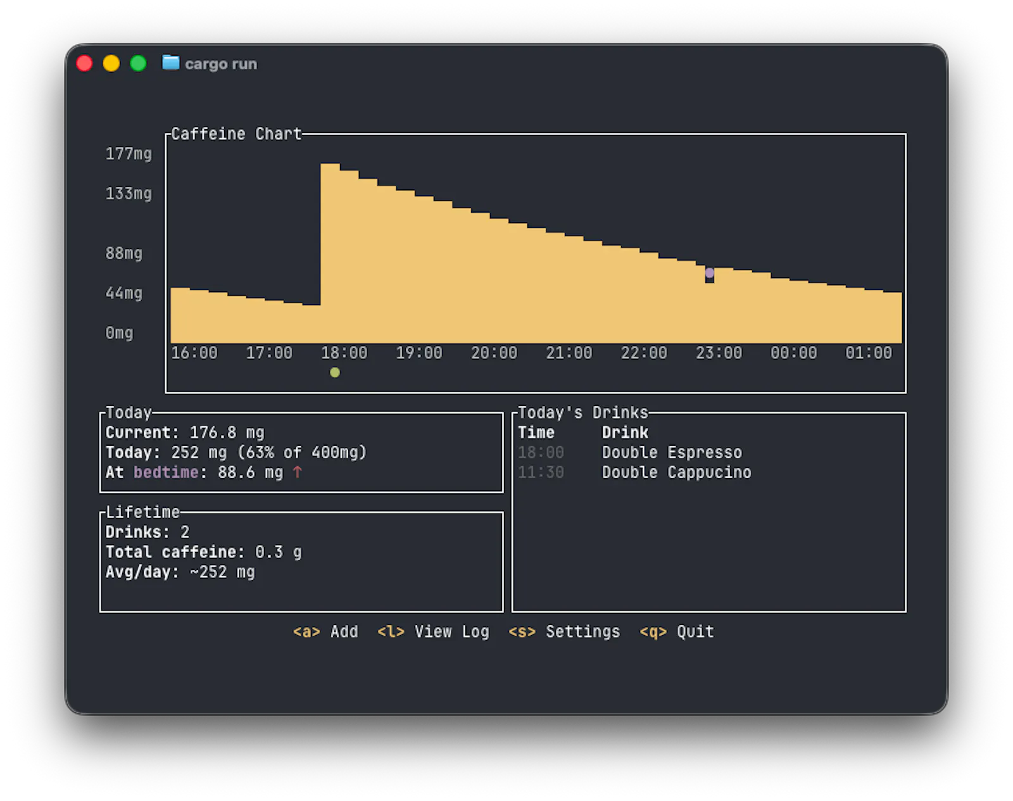Click the Today: 252 mg (63% of 400mg) line
This screenshot has height=801, width=1013.
(236, 453)
